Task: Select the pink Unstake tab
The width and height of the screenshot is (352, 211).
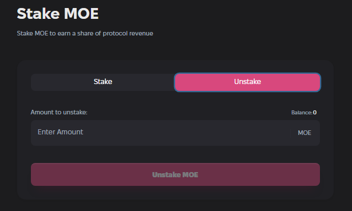Action: coord(247,82)
